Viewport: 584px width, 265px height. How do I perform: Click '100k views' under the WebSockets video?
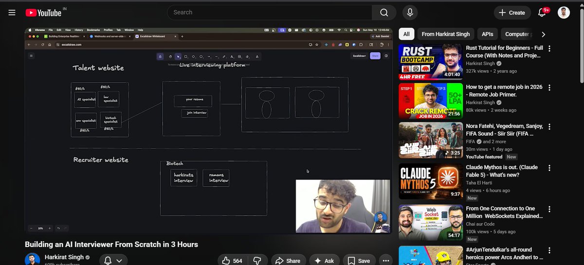477,231
